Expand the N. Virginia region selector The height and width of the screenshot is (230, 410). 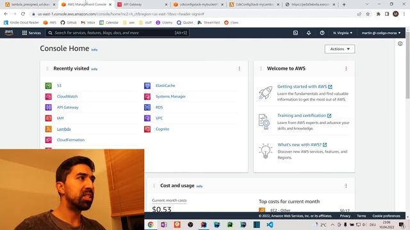click(343, 33)
